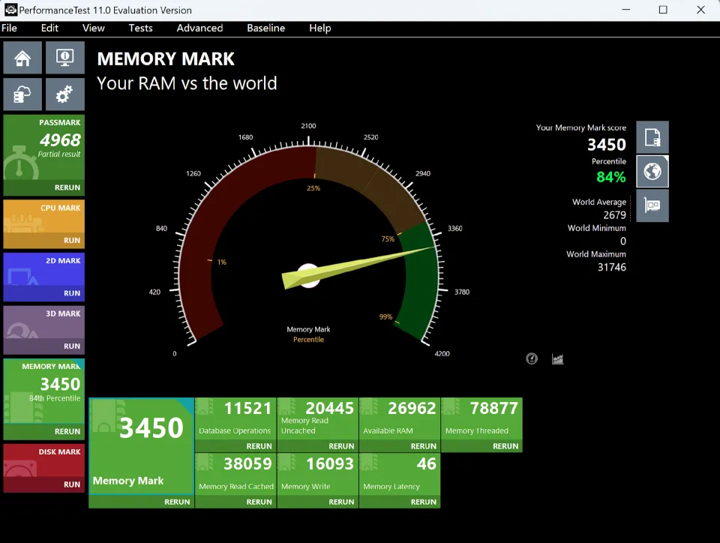720x543 pixels.
Task: Click the MEMORY MARK heading
Action: click(x=166, y=58)
